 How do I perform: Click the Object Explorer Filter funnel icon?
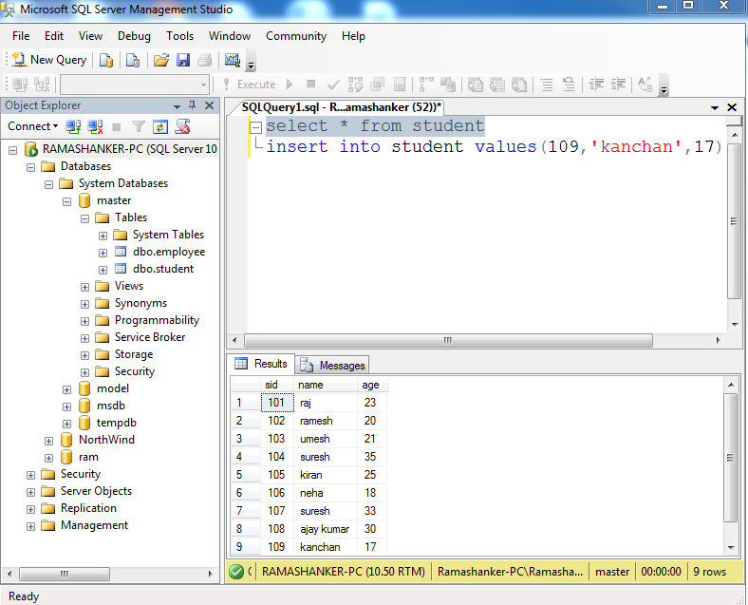139,126
